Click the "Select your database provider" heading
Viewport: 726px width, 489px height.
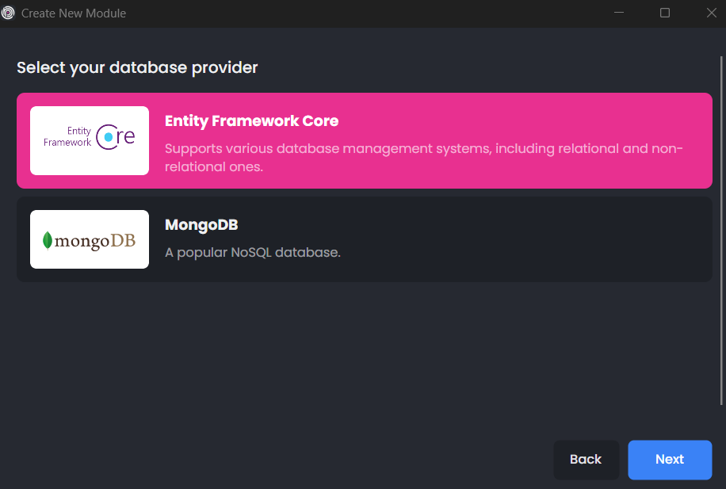[137, 68]
